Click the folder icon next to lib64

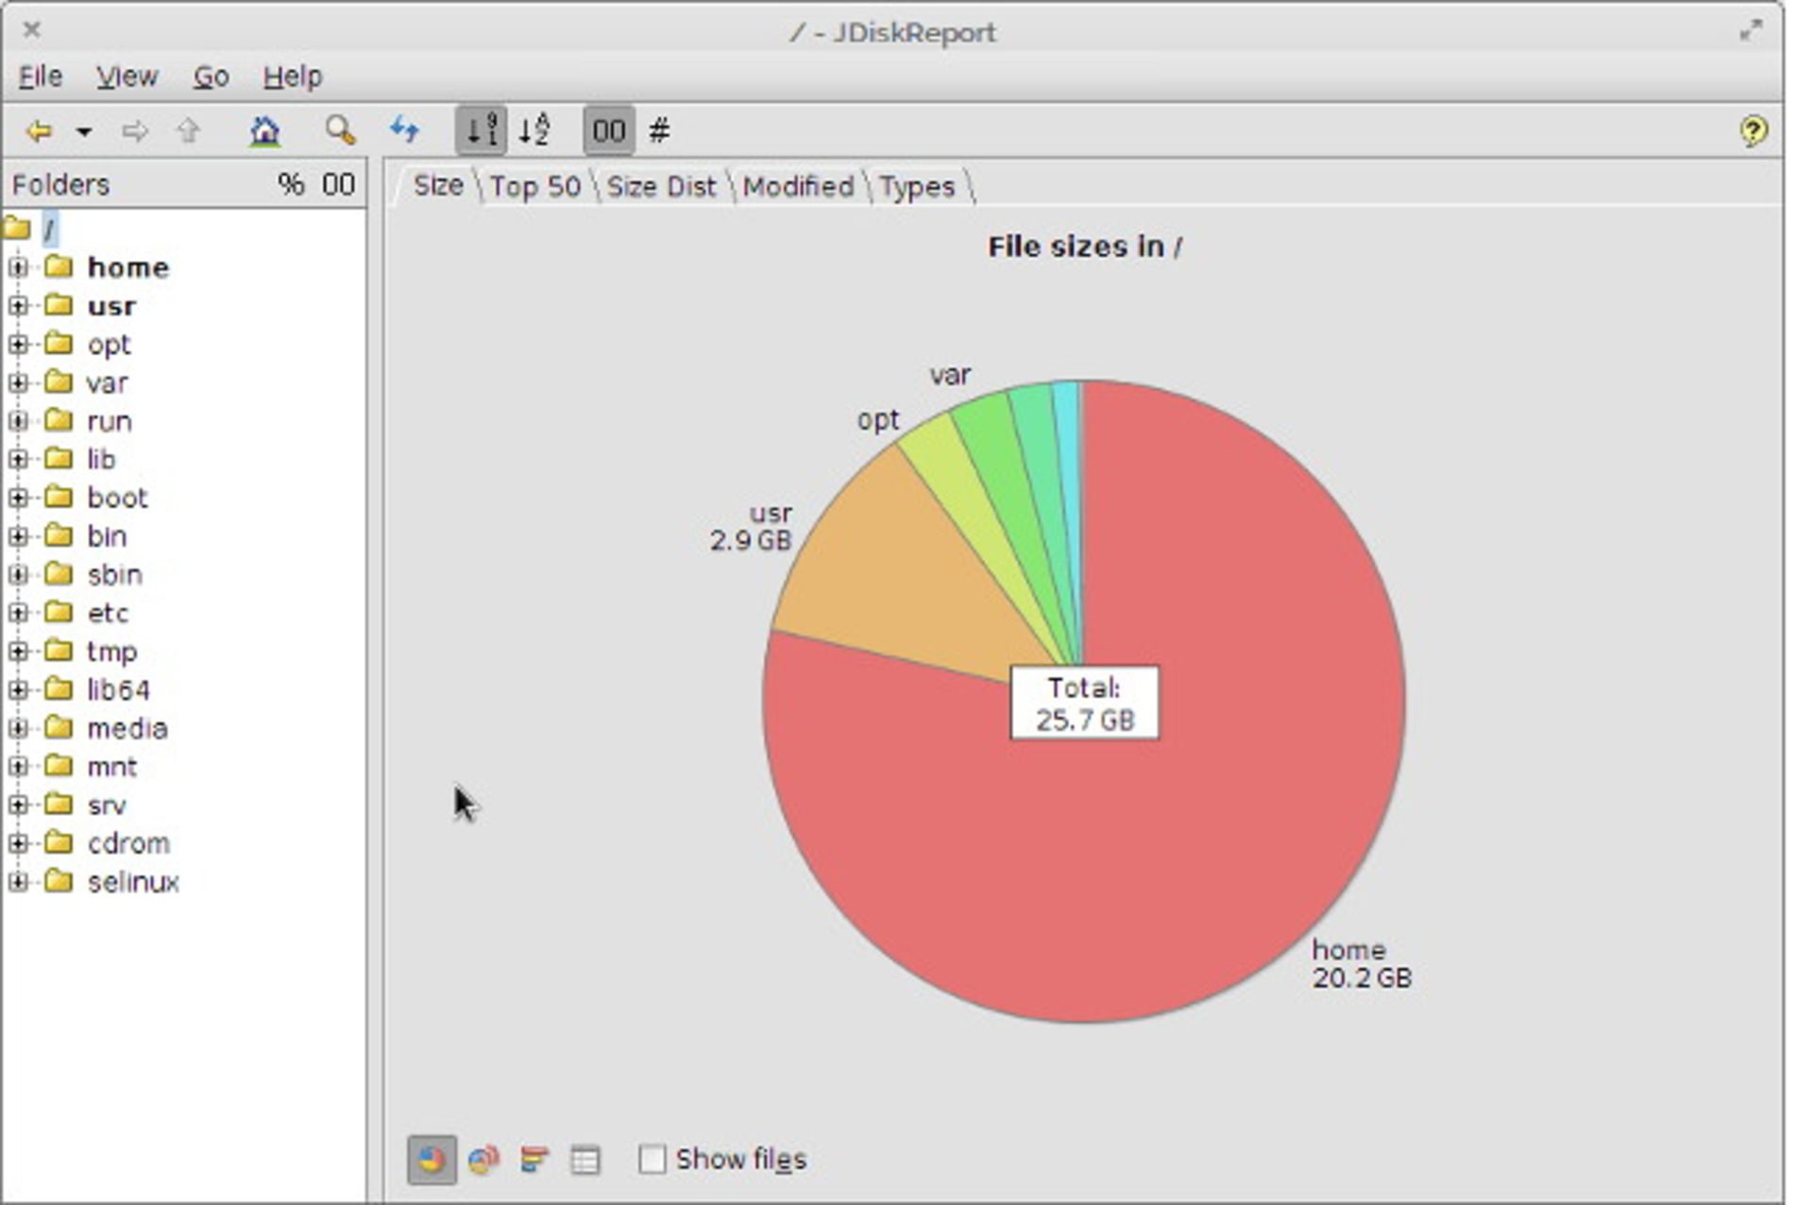coord(59,689)
